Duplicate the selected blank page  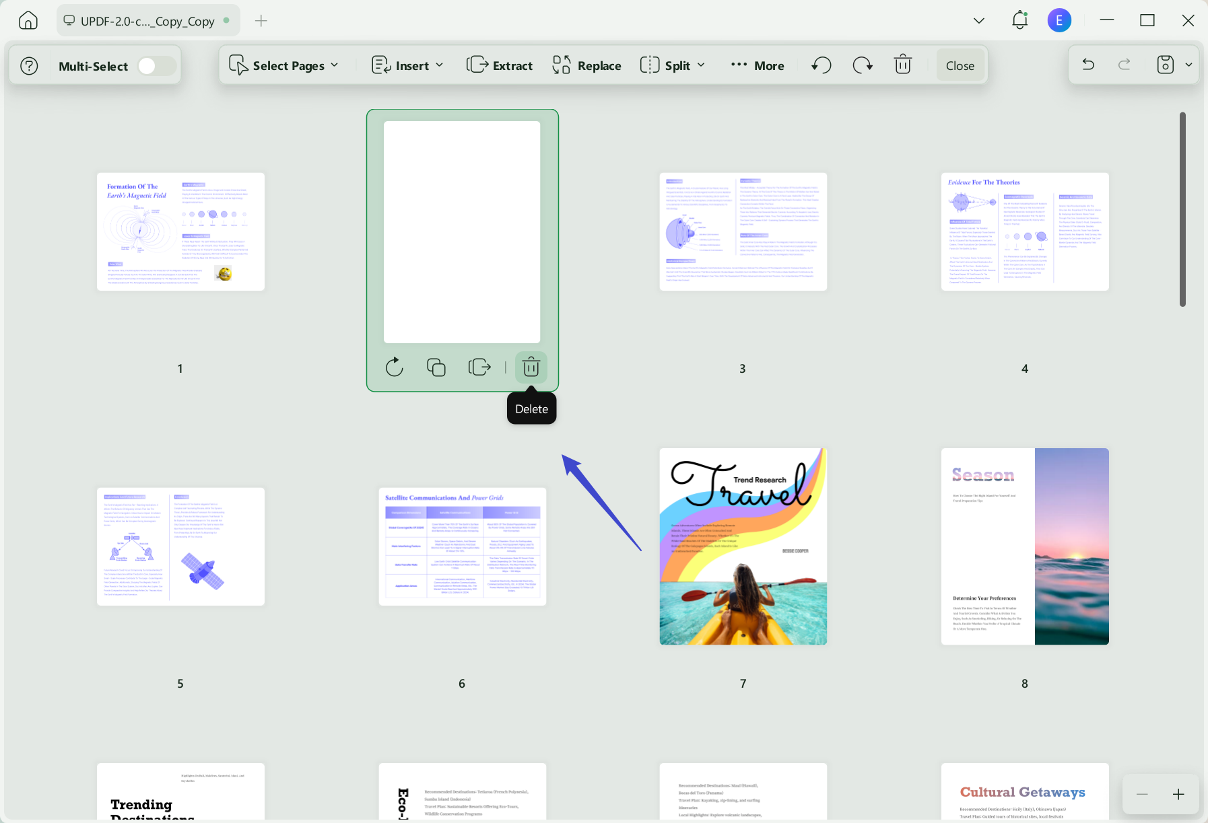[436, 367]
